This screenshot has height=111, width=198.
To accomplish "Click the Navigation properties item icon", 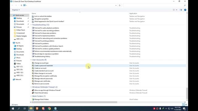I will tap(33, 19).
